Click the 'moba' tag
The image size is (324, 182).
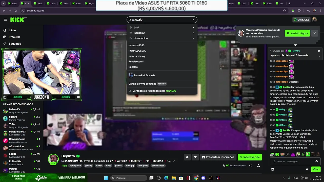[x=108, y=166]
